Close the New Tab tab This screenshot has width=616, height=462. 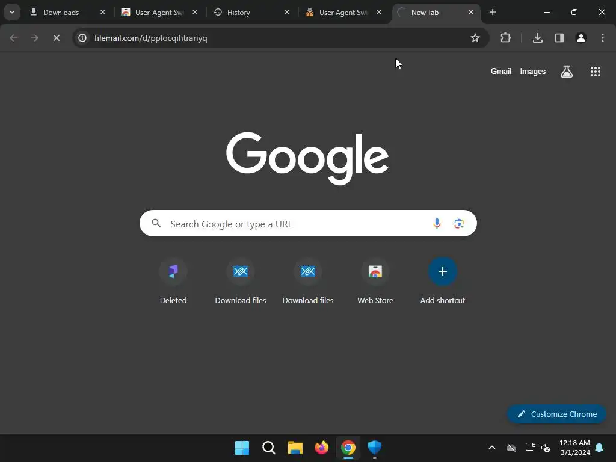tap(470, 13)
